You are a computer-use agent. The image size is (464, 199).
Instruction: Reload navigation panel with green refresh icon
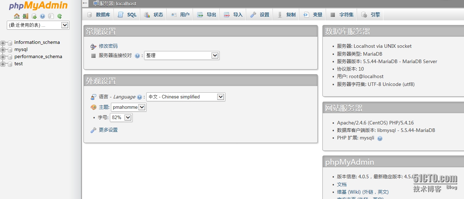[x=60, y=16]
